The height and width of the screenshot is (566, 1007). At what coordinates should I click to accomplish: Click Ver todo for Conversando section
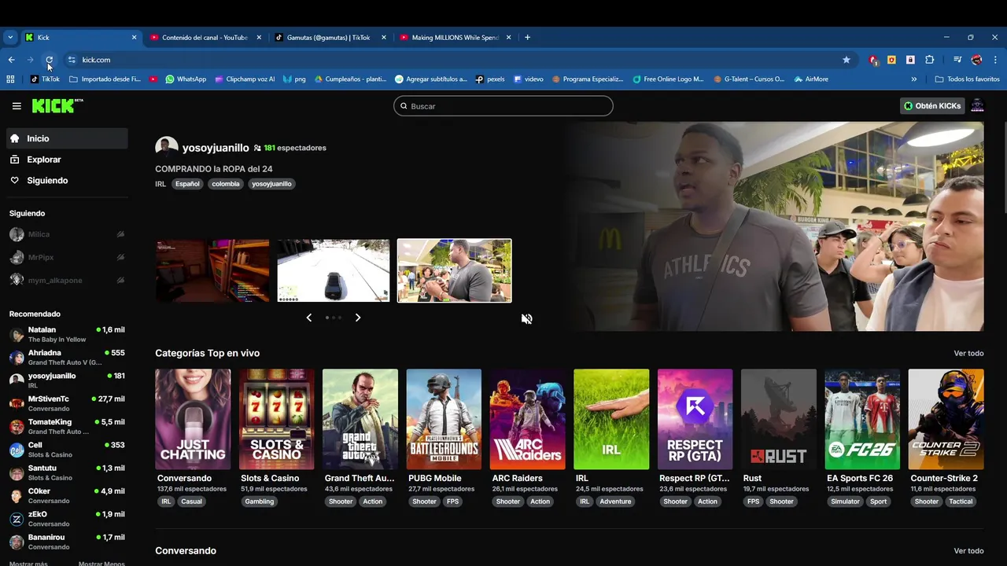[968, 551]
